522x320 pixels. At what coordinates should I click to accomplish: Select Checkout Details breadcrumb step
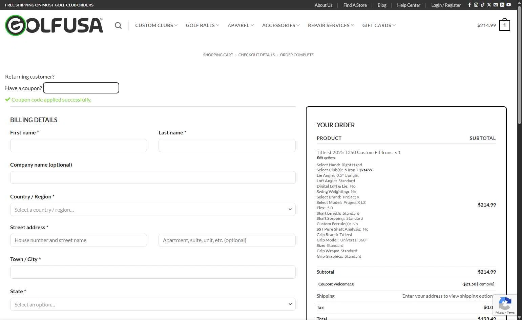click(x=256, y=55)
